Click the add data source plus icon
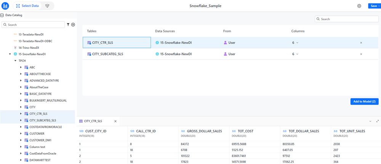 coord(73,25)
